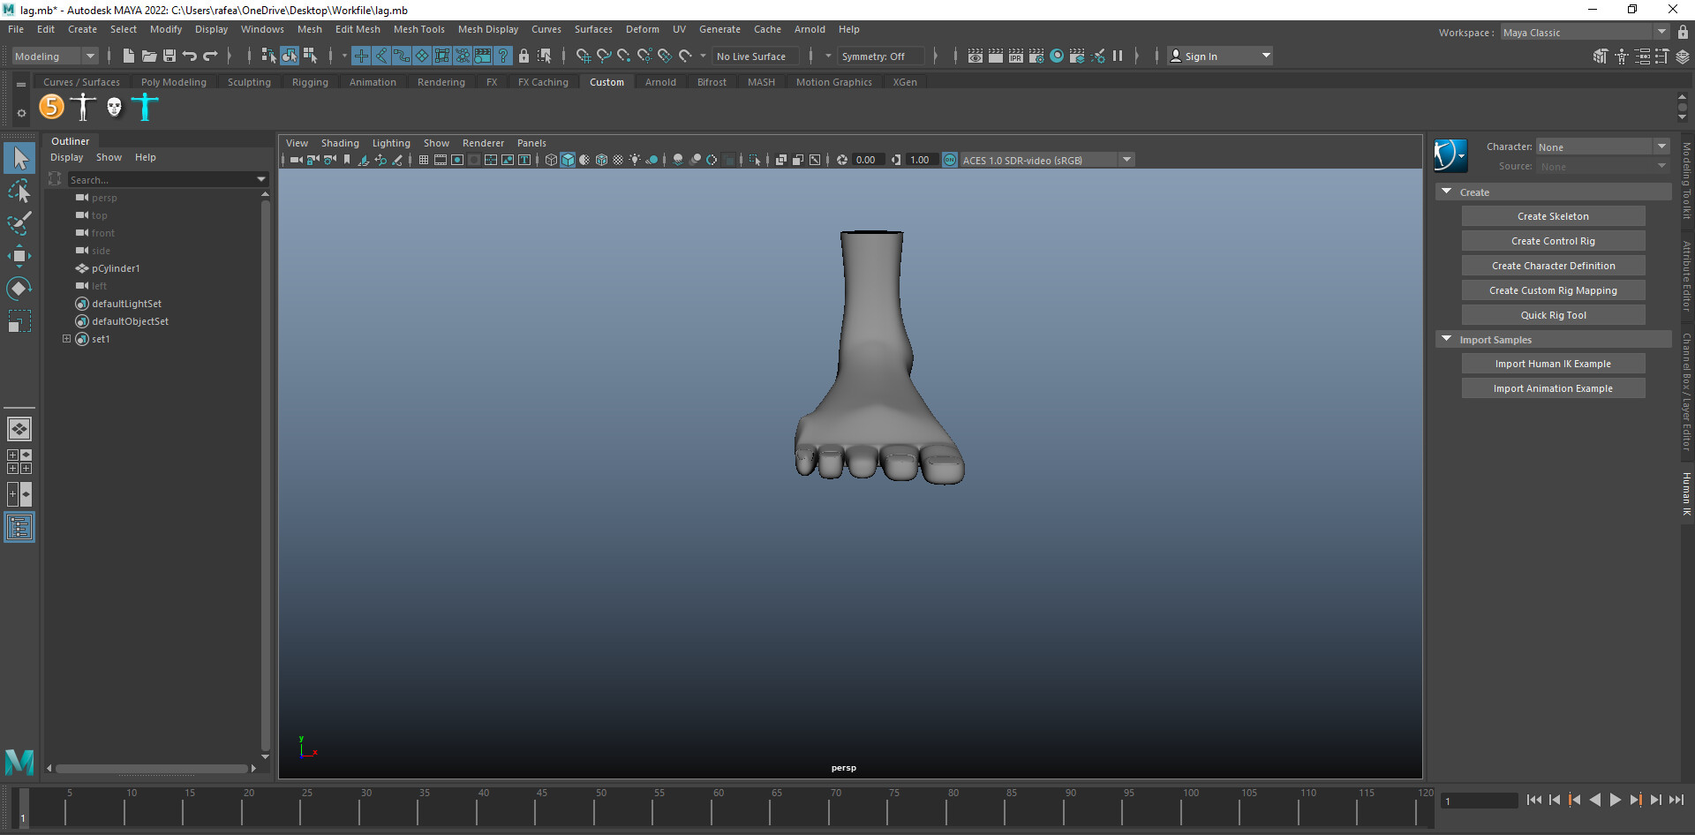
Task: Select the Scale tool
Action: pyautogui.click(x=19, y=321)
